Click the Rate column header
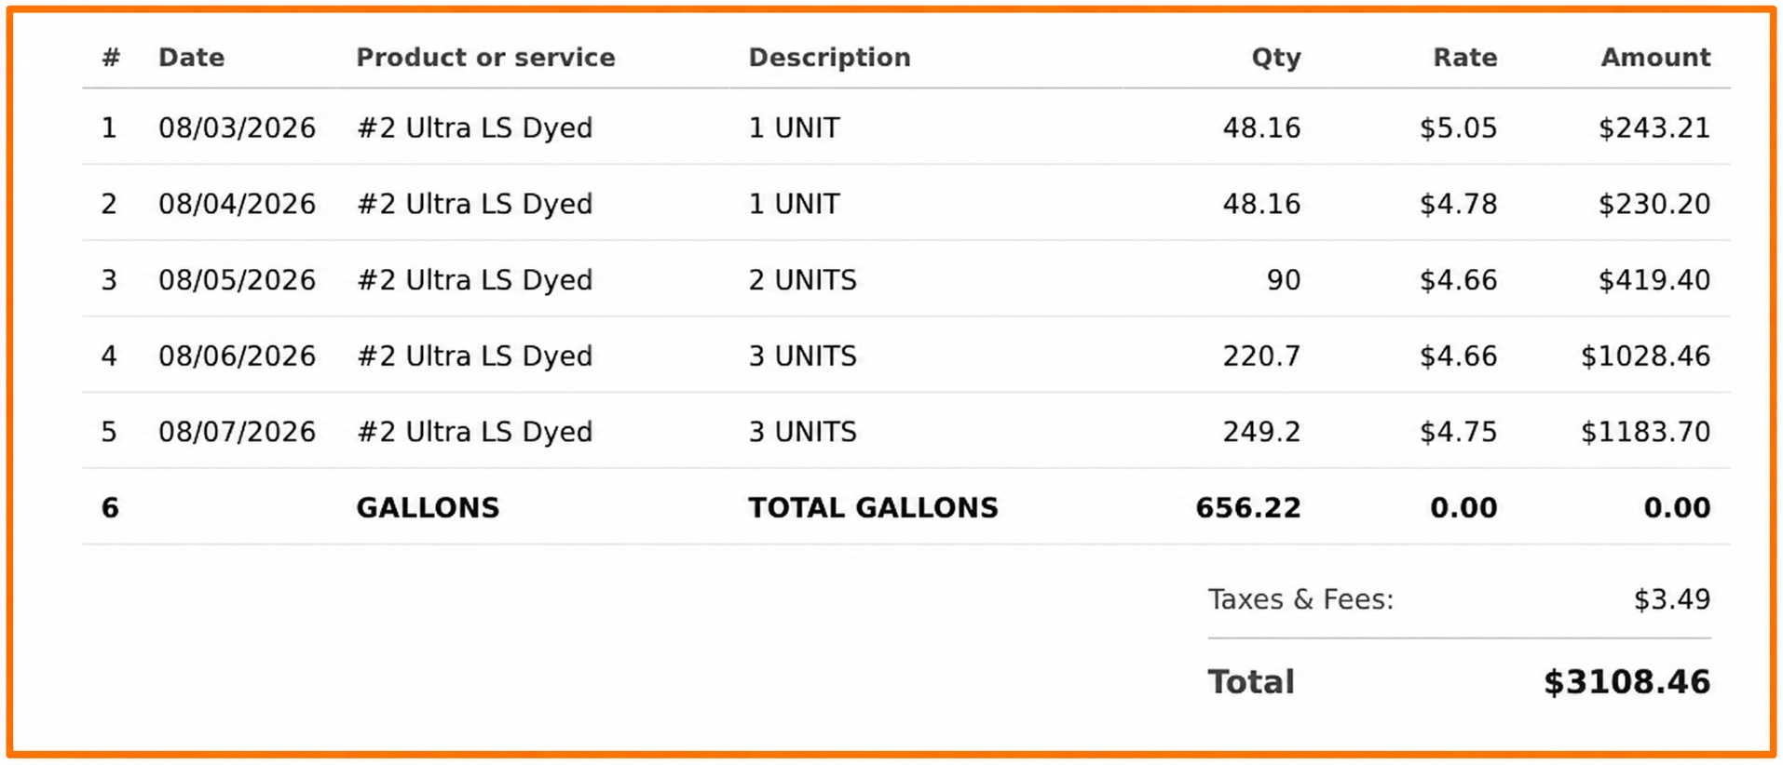 [1464, 58]
